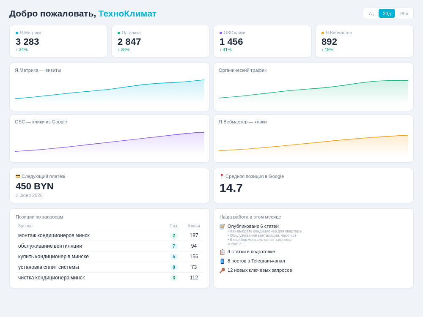Click the credit card icon by Следующий платёж
The width and height of the screenshot is (423, 317).
pos(18,176)
